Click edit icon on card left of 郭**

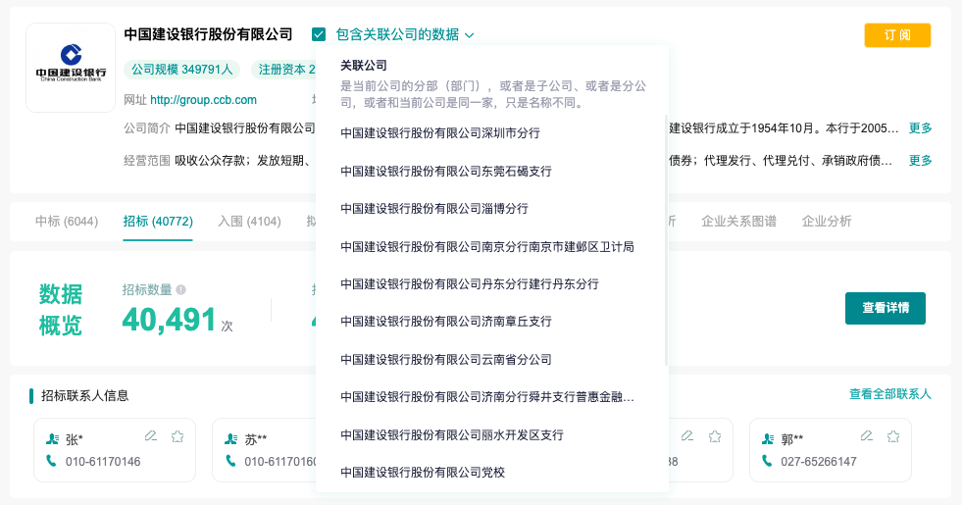click(x=687, y=435)
